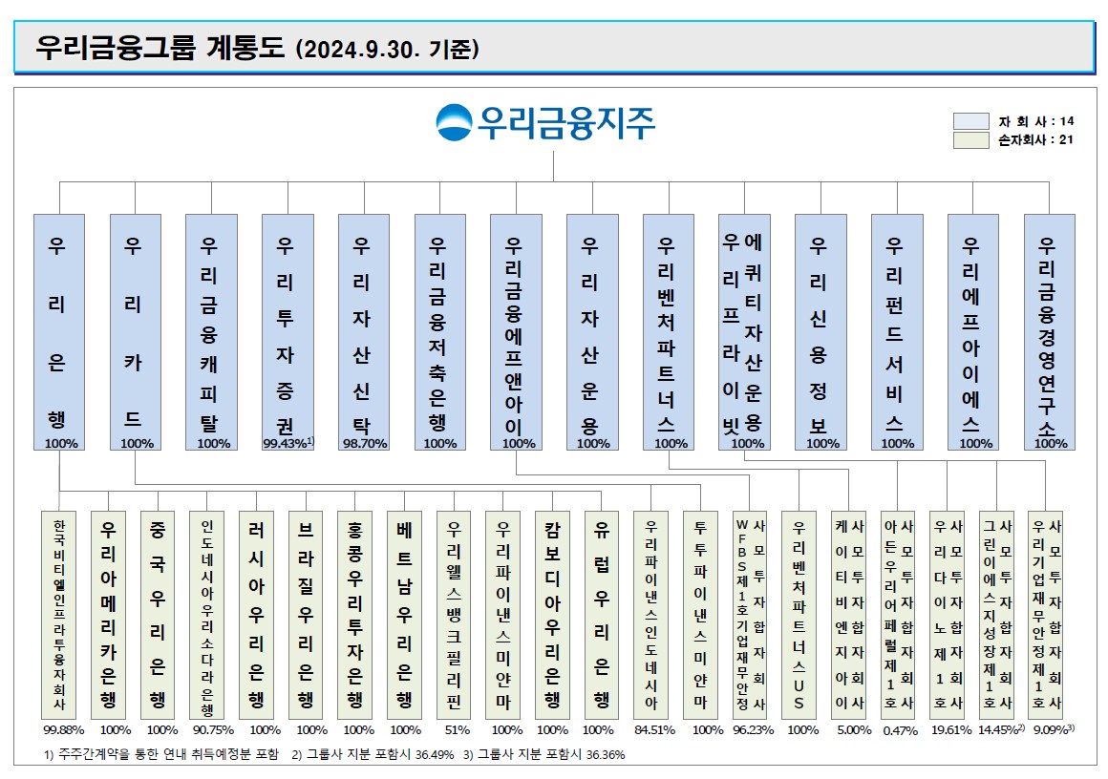The image size is (1108, 779).
Task: Click the 98.70% ownership under 우리자산신탁
Action: 365,444
